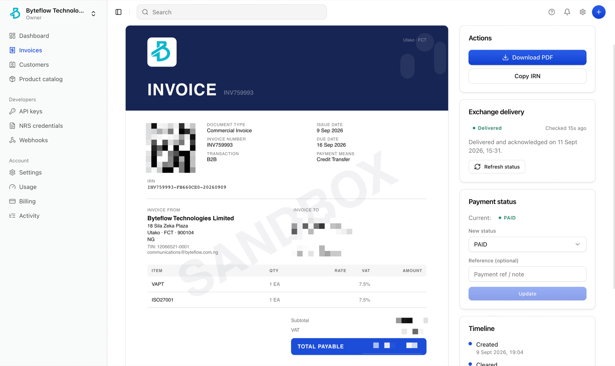The width and height of the screenshot is (615, 366).
Task: Click the Usage gauge icon
Action: (x=12, y=187)
